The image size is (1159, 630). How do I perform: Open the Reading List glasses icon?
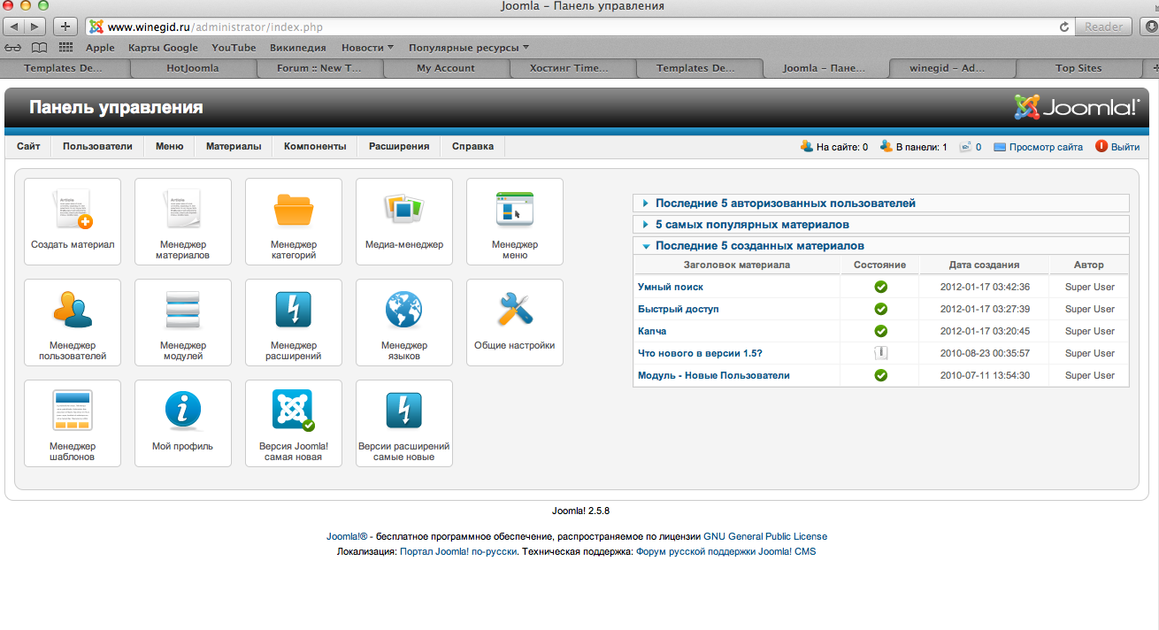click(13, 48)
